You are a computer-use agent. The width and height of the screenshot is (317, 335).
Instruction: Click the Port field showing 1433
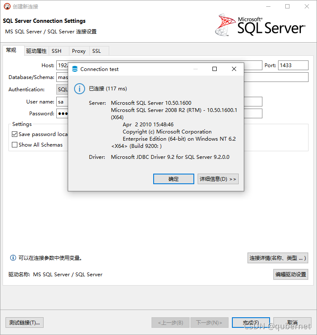coord(293,65)
